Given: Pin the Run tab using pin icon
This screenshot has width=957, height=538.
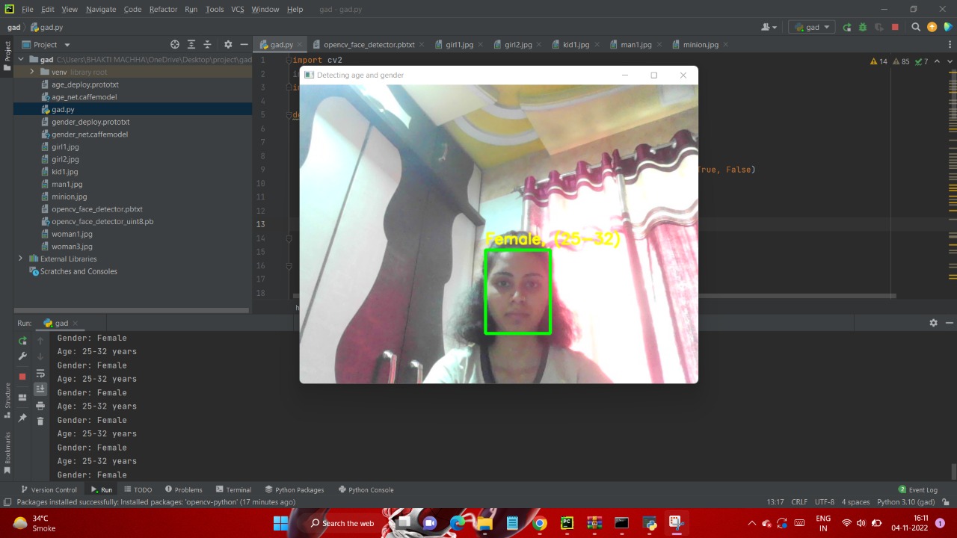Looking at the screenshot, I should [x=22, y=418].
